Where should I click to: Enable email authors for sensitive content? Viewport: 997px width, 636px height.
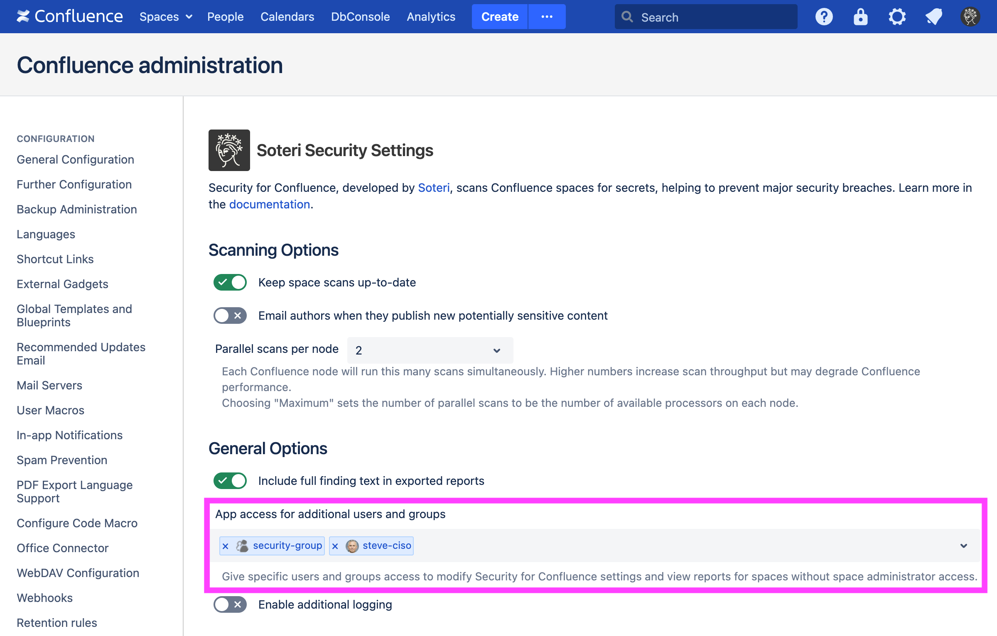click(x=229, y=316)
